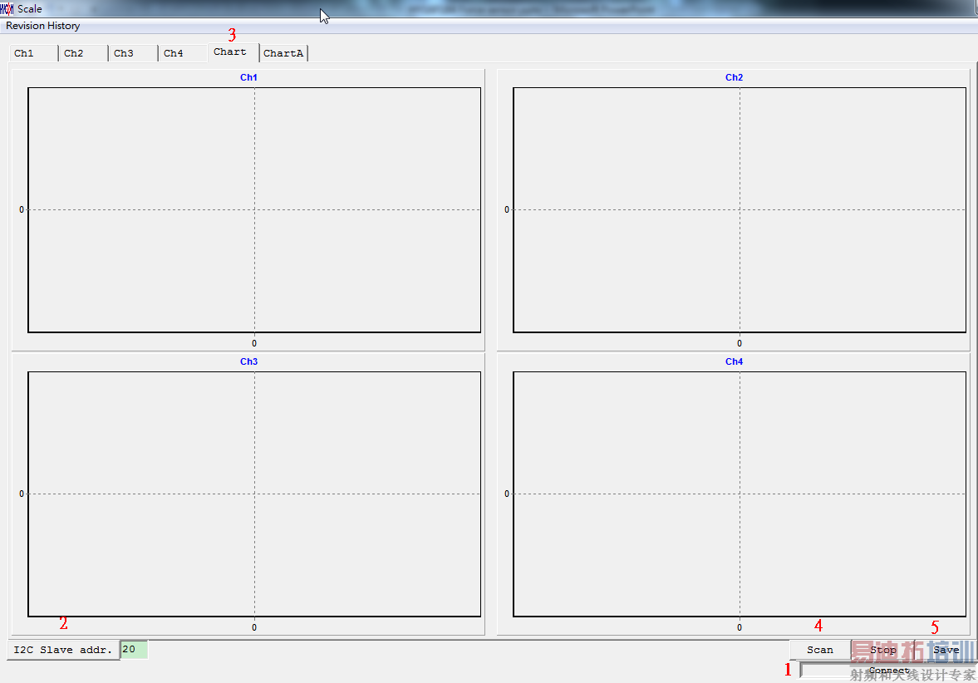Click the Scale application icon in title bar
Image resolution: width=978 pixels, height=683 pixels.
pos(7,9)
